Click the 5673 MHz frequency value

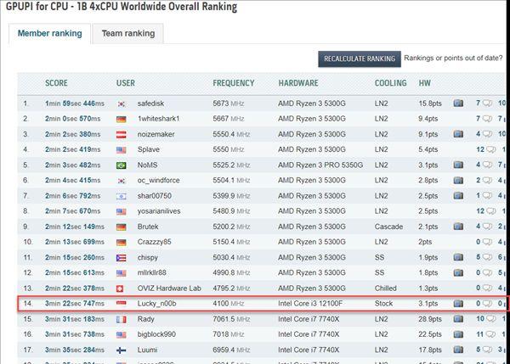(x=229, y=104)
